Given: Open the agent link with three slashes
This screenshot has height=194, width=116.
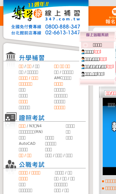Looking at the screenshot, I should point(95,67).
